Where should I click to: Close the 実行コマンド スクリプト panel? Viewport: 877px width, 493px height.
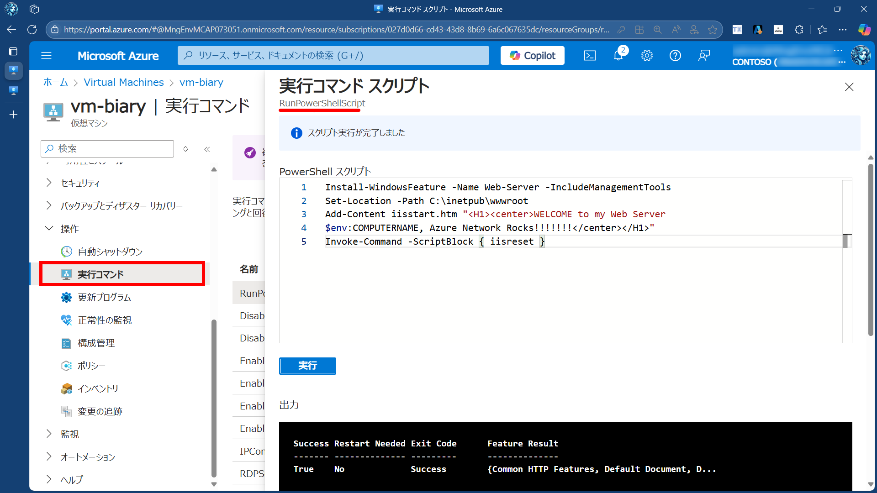[x=849, y=87]
